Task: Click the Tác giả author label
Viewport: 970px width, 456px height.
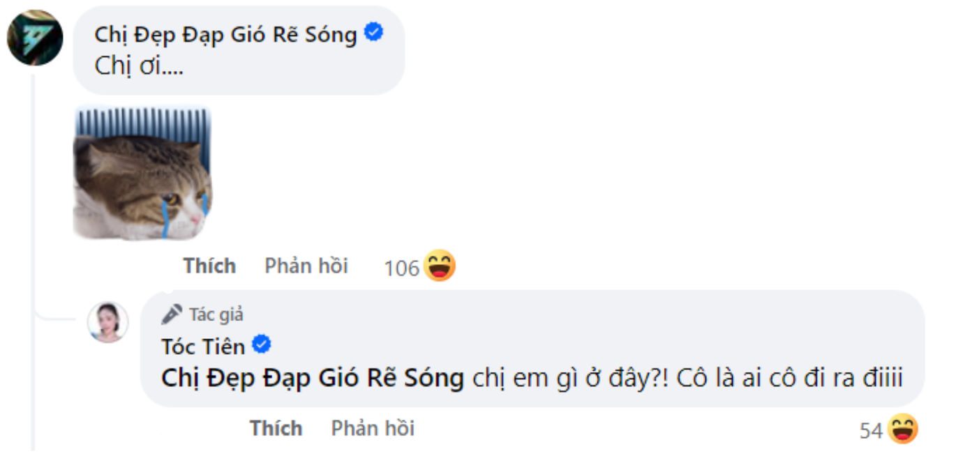Action: (216, 315)
